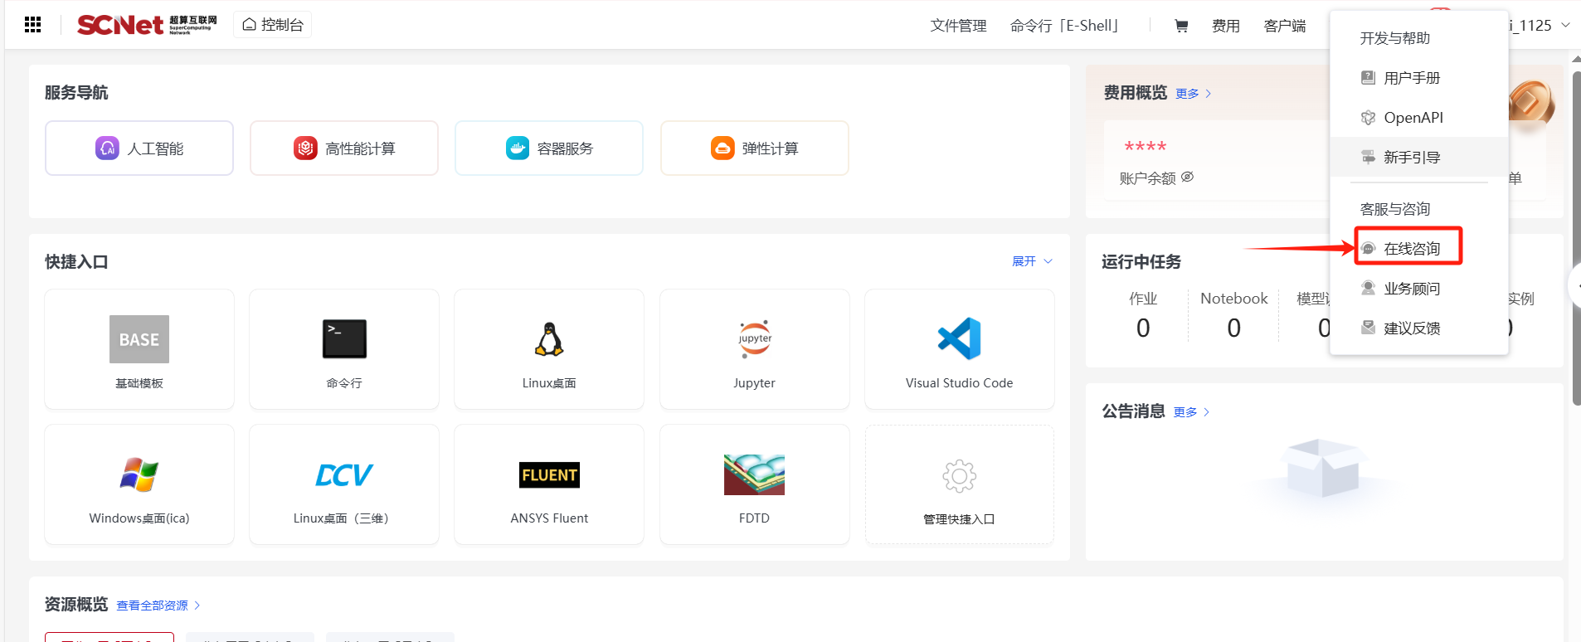This screenshot has width=1581, height=642.
Task: Expand the quick entry section
Action: coord(1031,261)
